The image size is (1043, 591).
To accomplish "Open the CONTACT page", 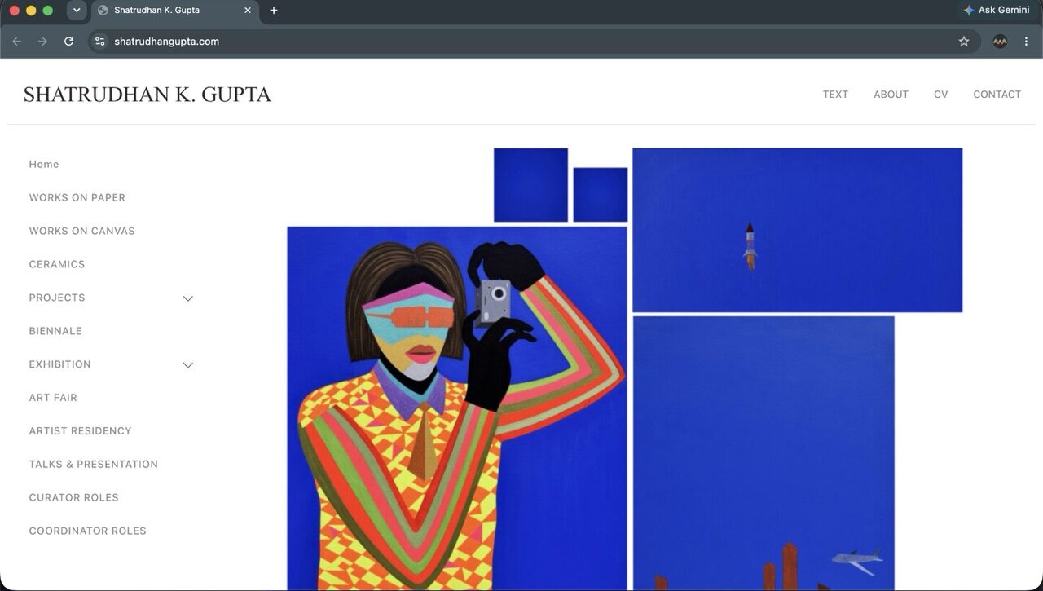I will point(997,95).
